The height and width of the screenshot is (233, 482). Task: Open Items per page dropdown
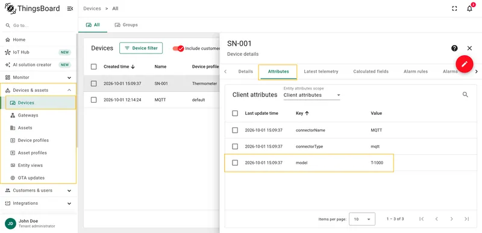tap(362, 219)
